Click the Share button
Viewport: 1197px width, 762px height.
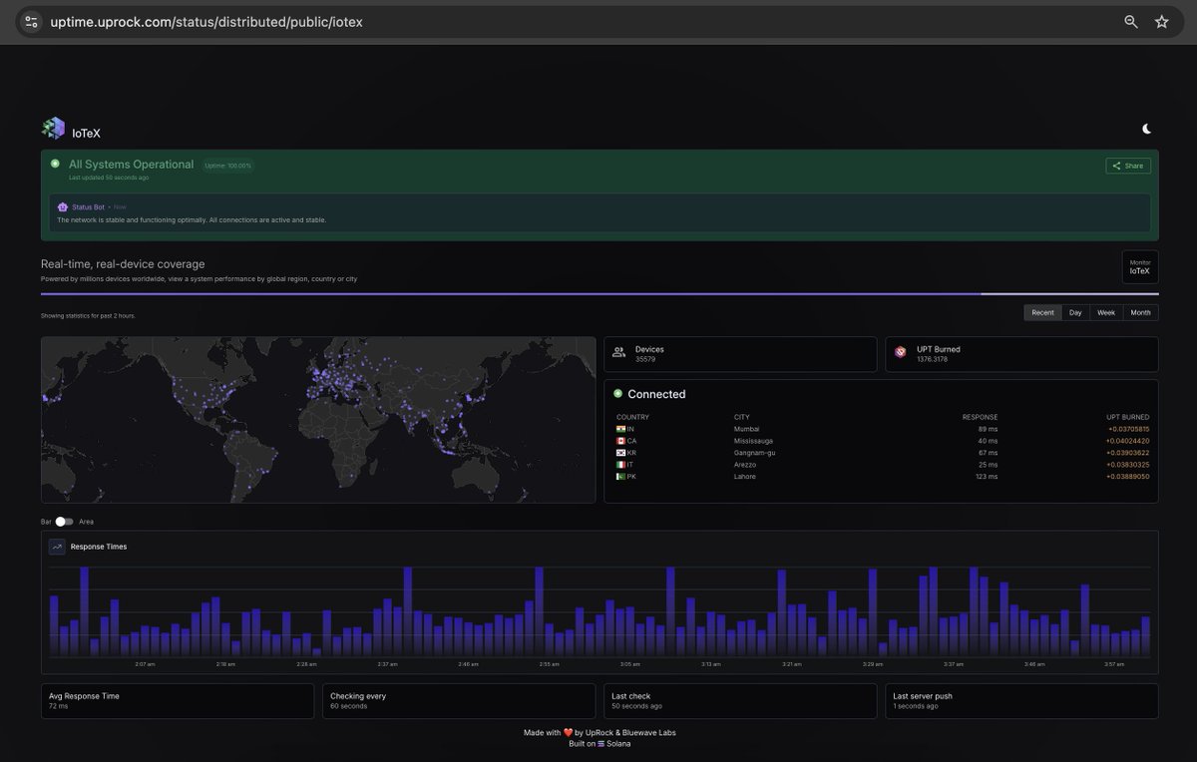click(1128, 166)
